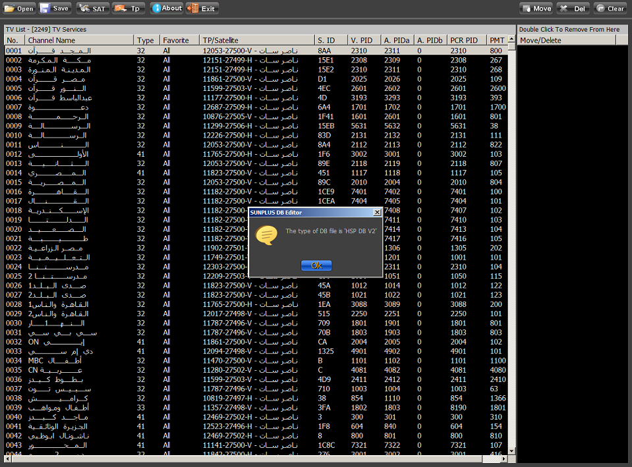Click the horizontal scroll left arrow
632x467 pixels.
pos(8,459)
